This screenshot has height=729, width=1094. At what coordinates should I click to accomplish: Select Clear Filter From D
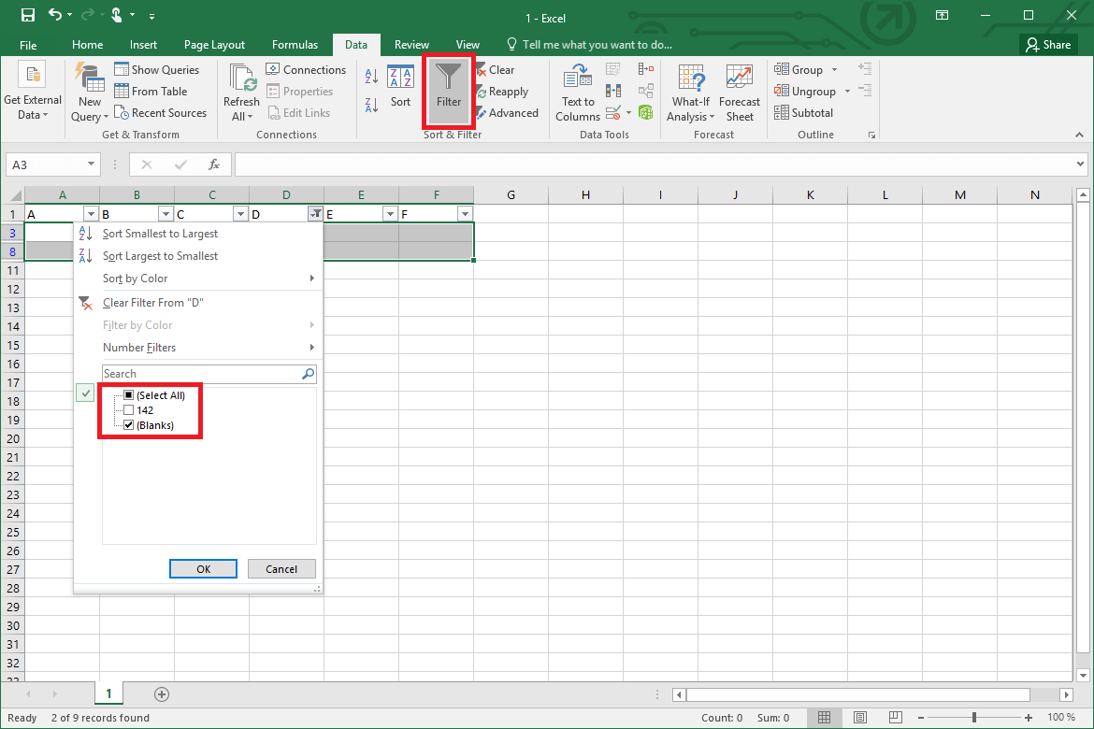tap(153, 302)
